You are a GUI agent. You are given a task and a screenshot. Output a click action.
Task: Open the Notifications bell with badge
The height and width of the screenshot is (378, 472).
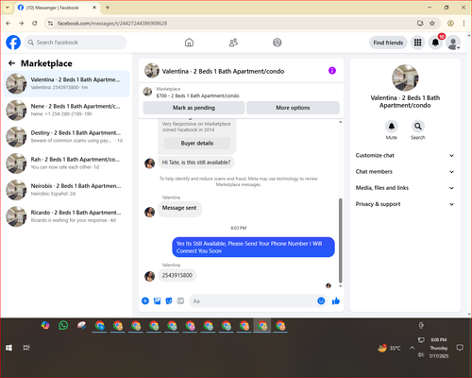[x=435, y=43]
